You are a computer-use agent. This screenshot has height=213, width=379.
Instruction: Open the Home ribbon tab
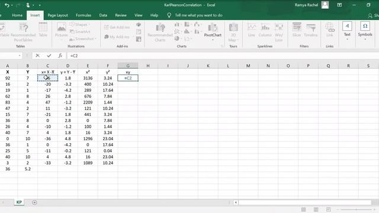coord(17,15)
